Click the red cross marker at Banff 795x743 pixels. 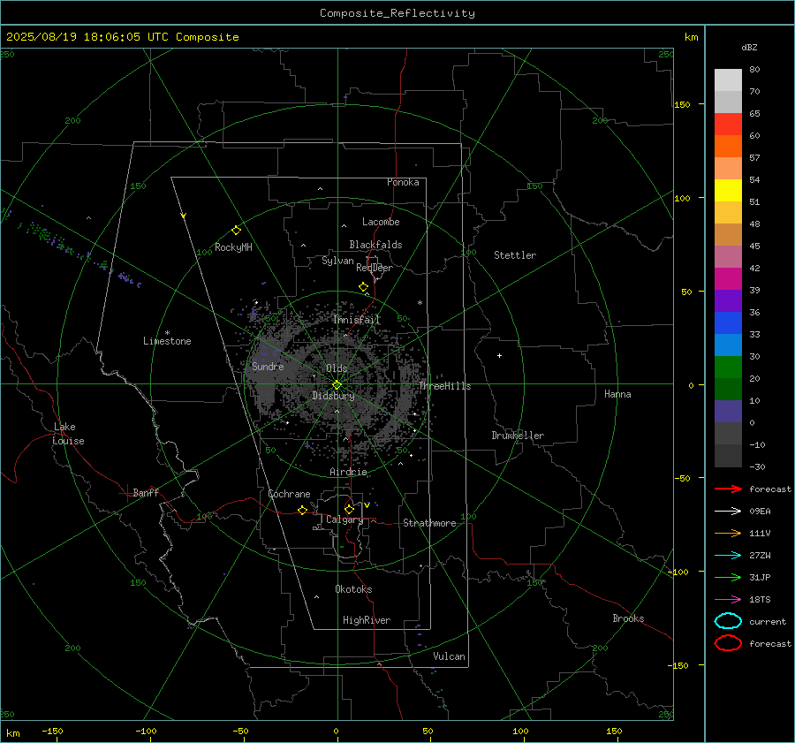[x=126, y=493]
